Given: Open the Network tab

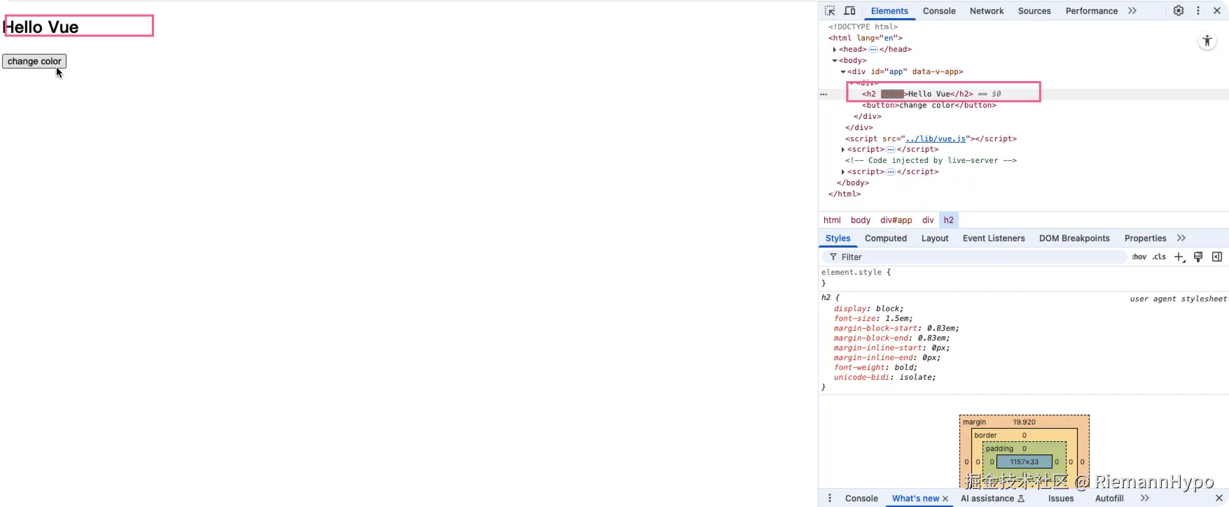Looking at the screenshot, I should click(987, 11).
